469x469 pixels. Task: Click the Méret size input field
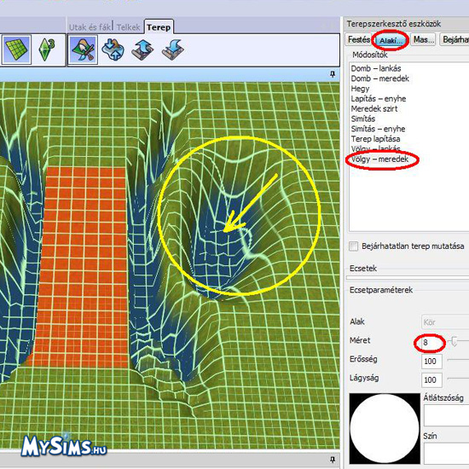click(431, 343)
